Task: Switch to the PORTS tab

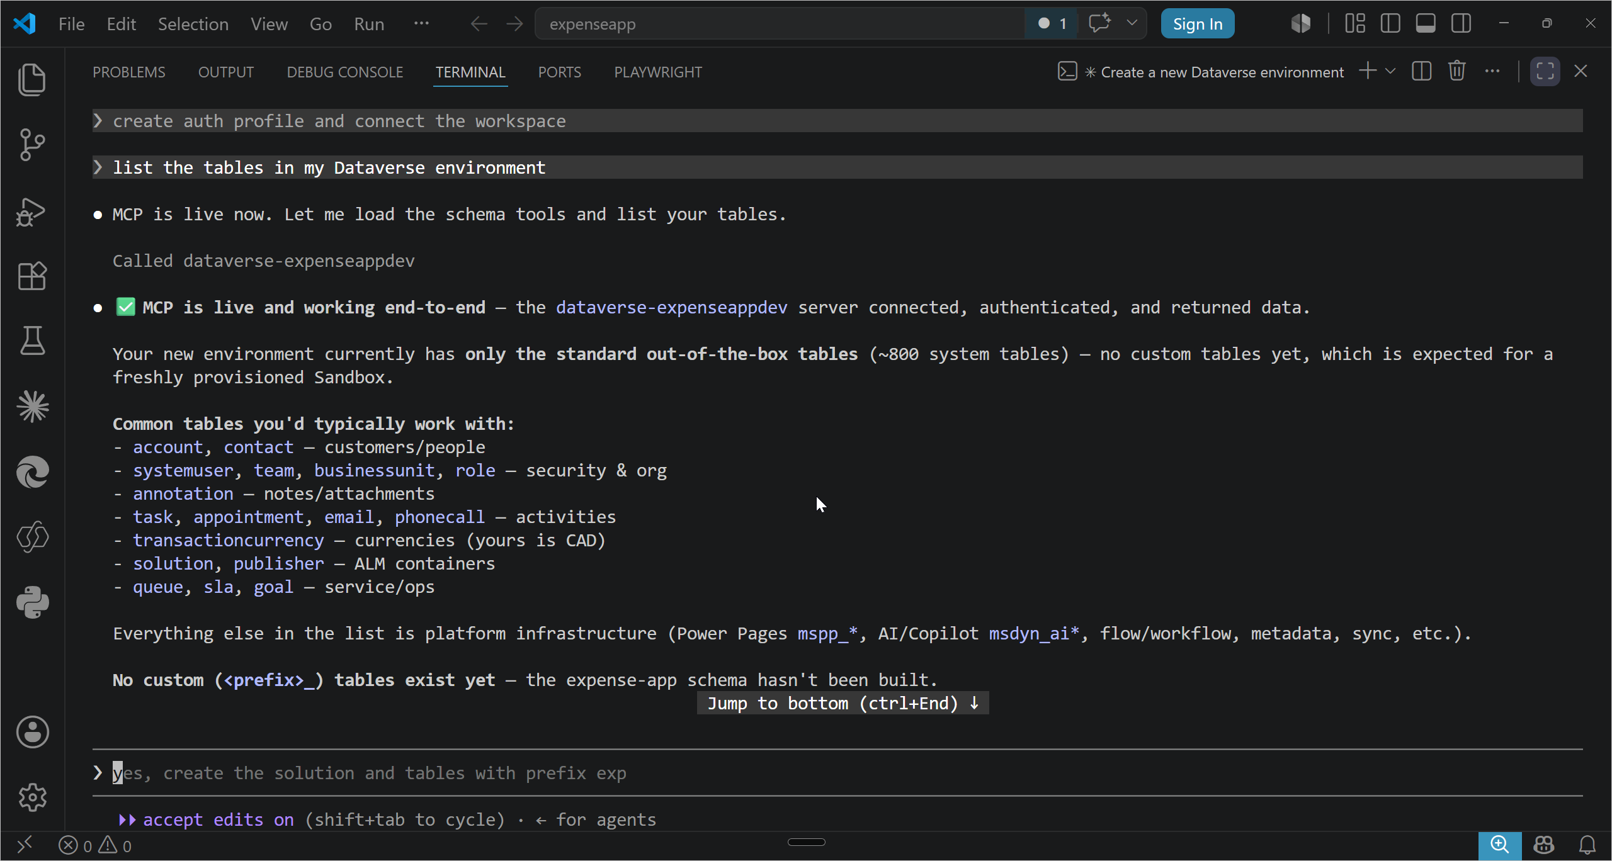Action: point(559,72)
